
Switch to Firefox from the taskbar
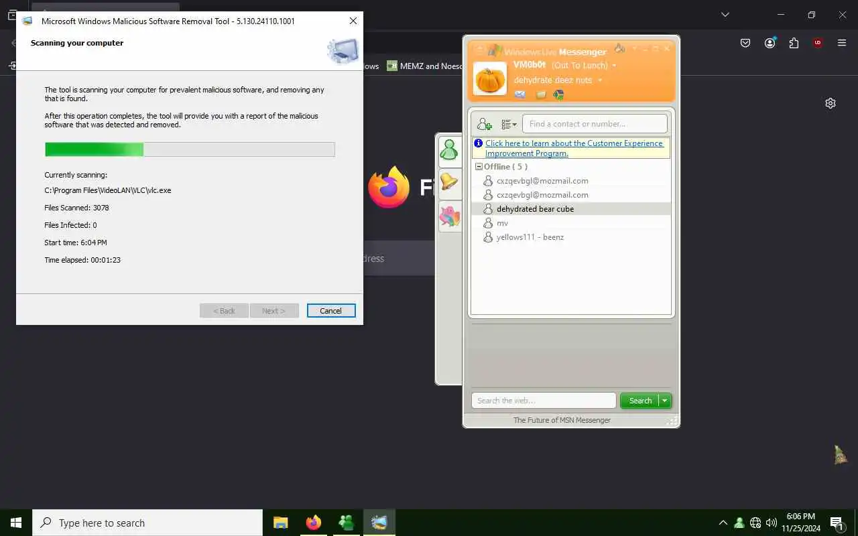(x=313, y=523)
